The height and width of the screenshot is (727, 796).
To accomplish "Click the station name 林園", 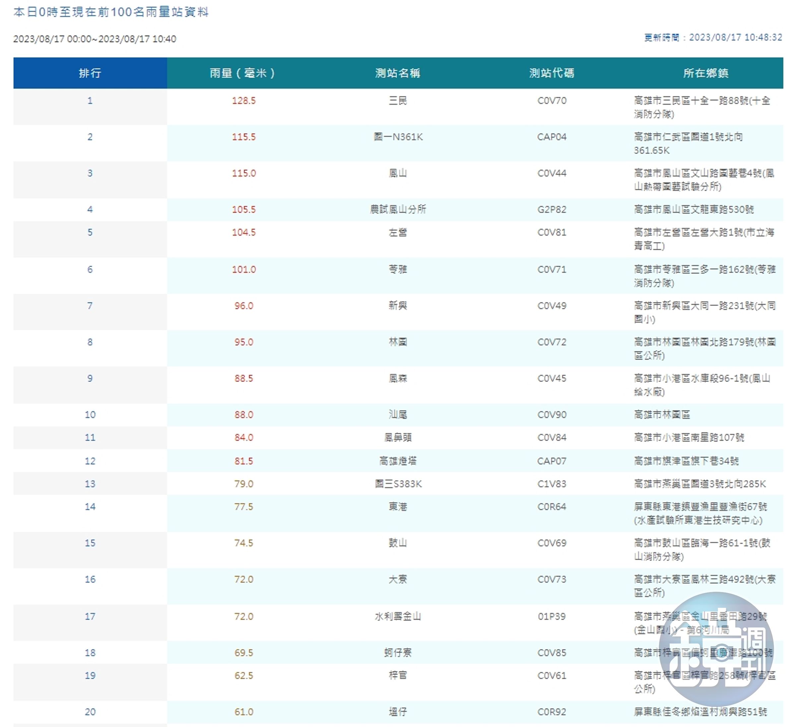I will 398,342.
